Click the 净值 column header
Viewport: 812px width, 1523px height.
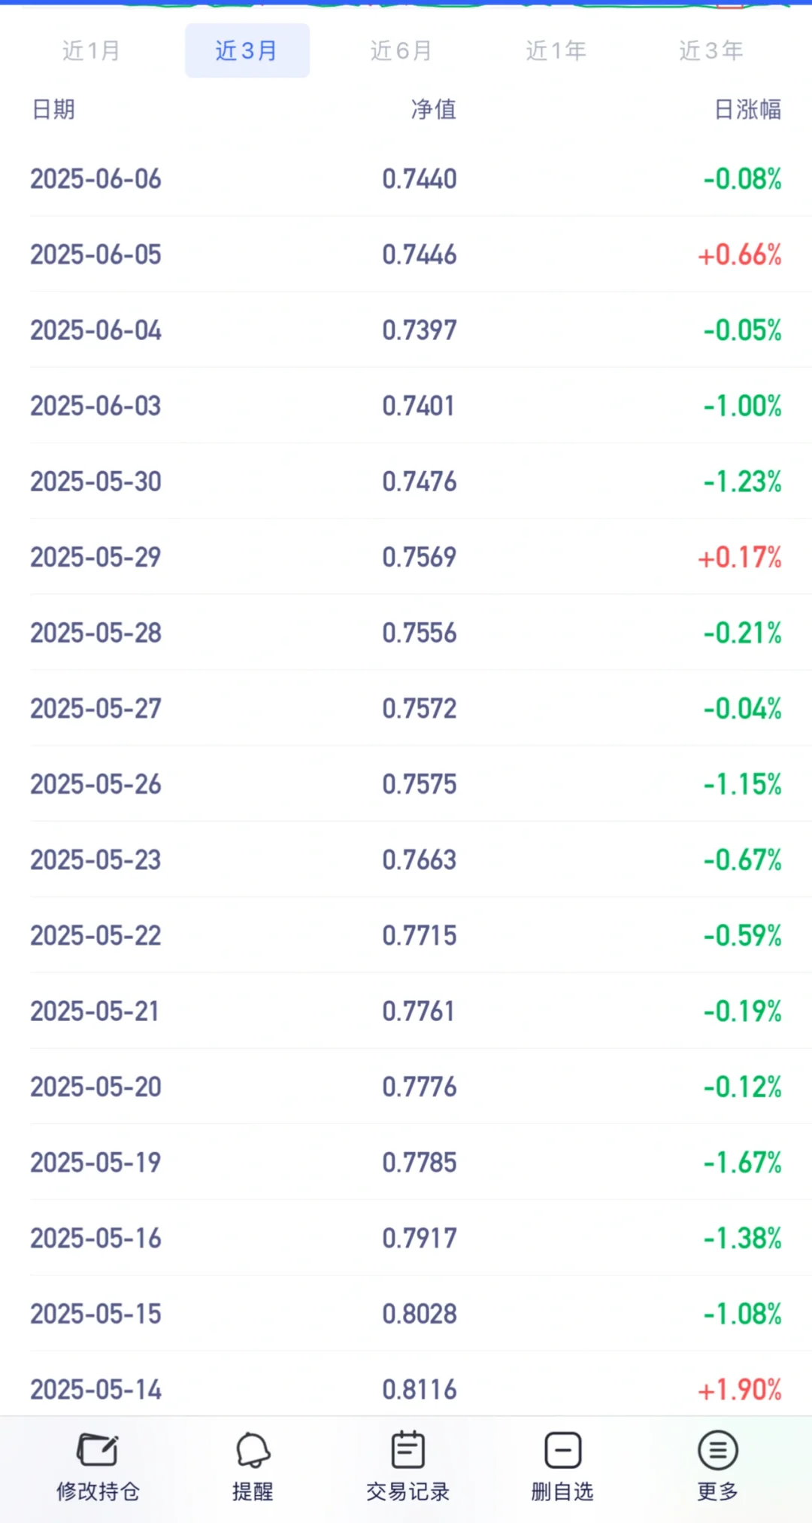point(434,109)
